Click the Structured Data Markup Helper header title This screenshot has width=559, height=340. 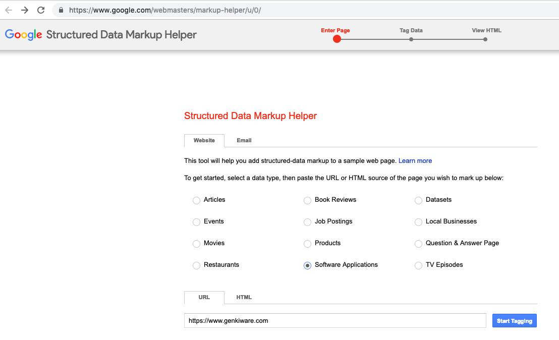(x=122, y=35)
